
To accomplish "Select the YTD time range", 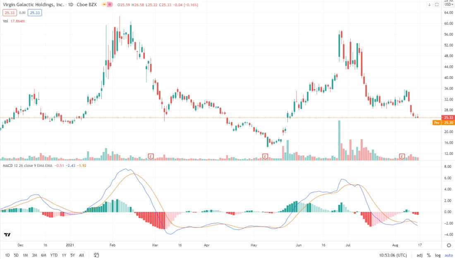I will (x=54, y=255).
